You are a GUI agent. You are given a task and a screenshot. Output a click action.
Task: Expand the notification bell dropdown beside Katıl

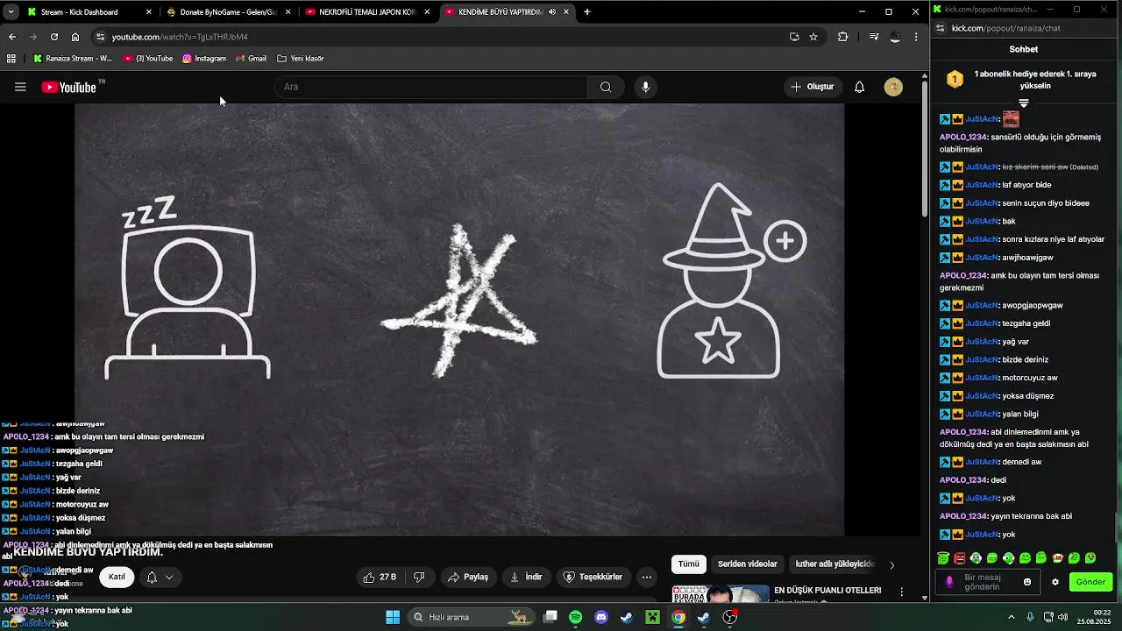[159, 577]
